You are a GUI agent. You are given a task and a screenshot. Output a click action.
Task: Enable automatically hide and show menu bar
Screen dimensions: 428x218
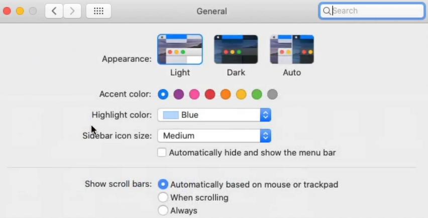click(x=162, y=152)
